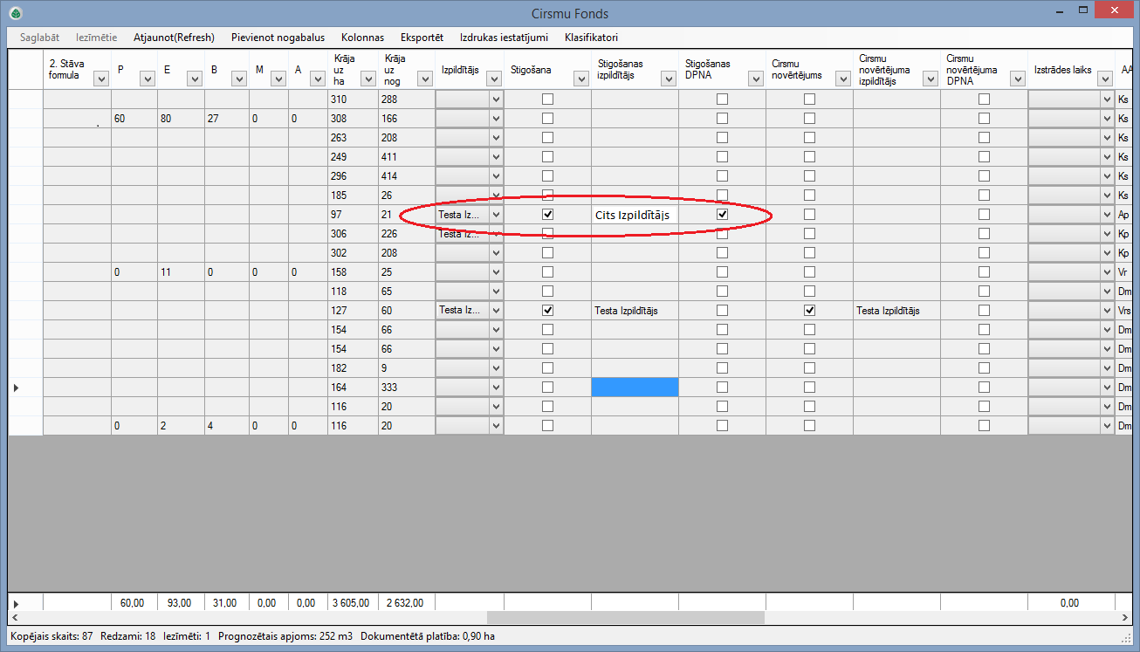Open filter on Cirsmu novērtējums column header
Viewport: 1140px width, 652px height.
tap(842, 79)
